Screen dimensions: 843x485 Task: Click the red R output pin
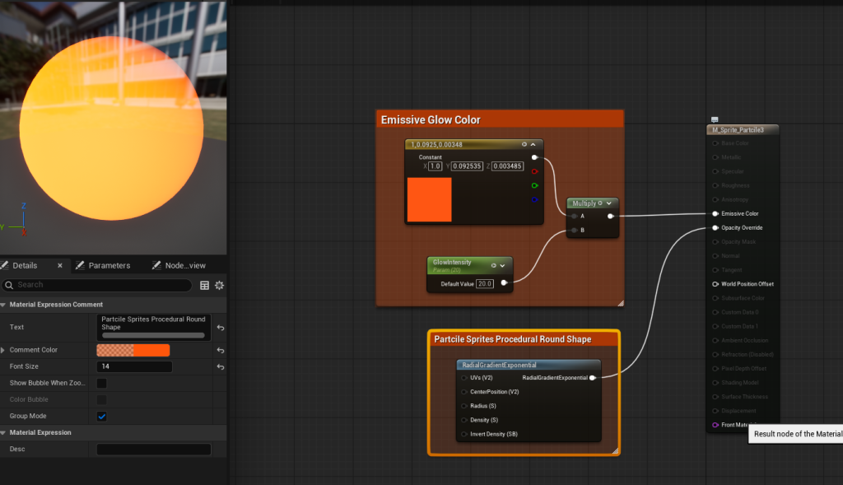point(534,171)
